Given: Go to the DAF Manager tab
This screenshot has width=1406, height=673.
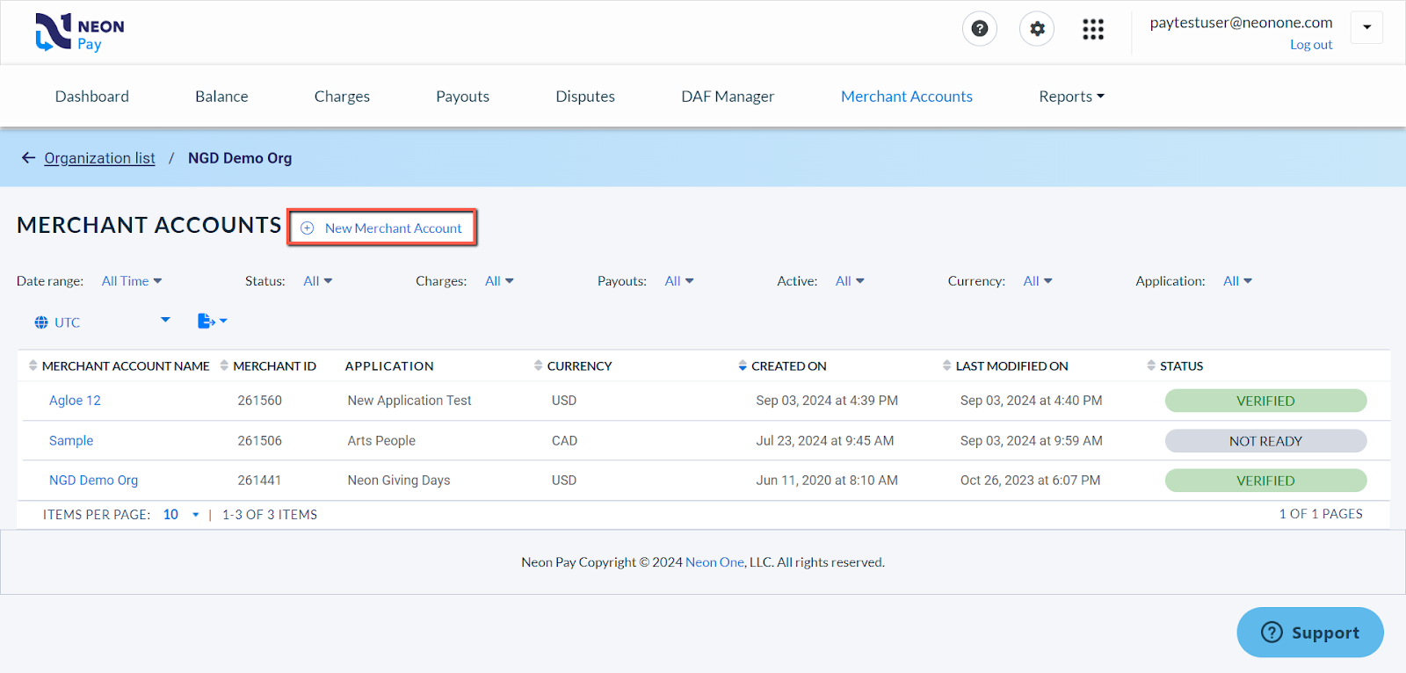Looking at the screenshot, I should tap(728, 97).
